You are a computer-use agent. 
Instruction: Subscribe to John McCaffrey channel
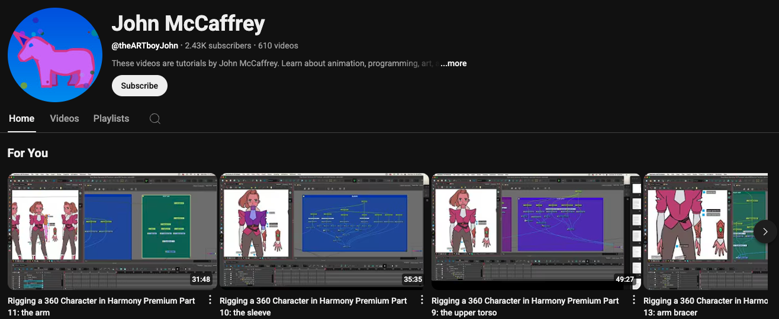[140, 86]
